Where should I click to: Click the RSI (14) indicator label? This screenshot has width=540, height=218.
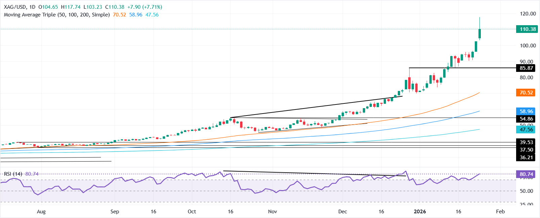[x=13, y=174]
